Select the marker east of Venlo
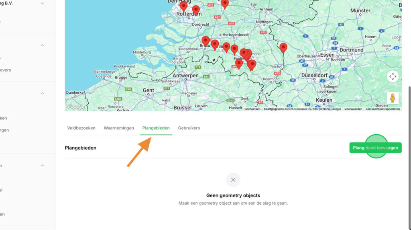 (283, 48)
